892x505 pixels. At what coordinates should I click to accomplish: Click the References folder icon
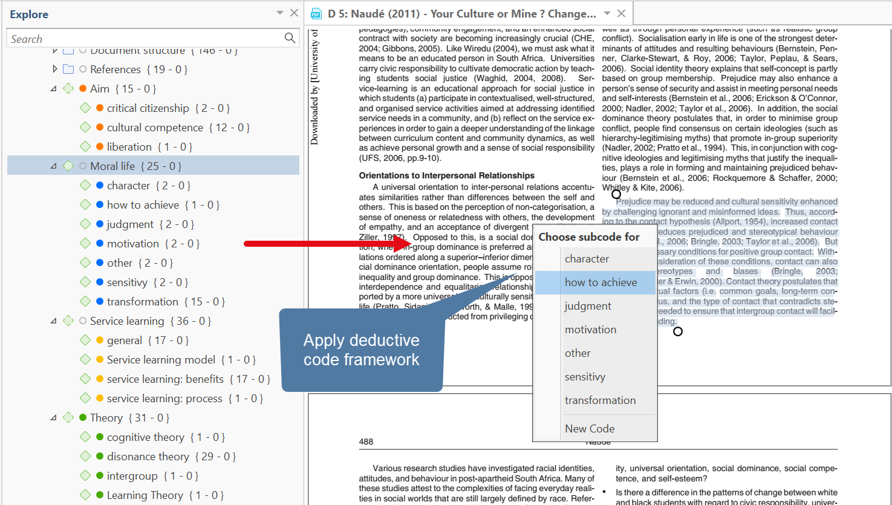[x=68, y=70]
